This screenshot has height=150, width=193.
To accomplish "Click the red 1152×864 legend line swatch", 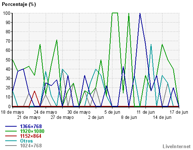I will pos(11,136).
